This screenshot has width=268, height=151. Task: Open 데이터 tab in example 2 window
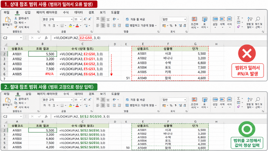[79, 94]
